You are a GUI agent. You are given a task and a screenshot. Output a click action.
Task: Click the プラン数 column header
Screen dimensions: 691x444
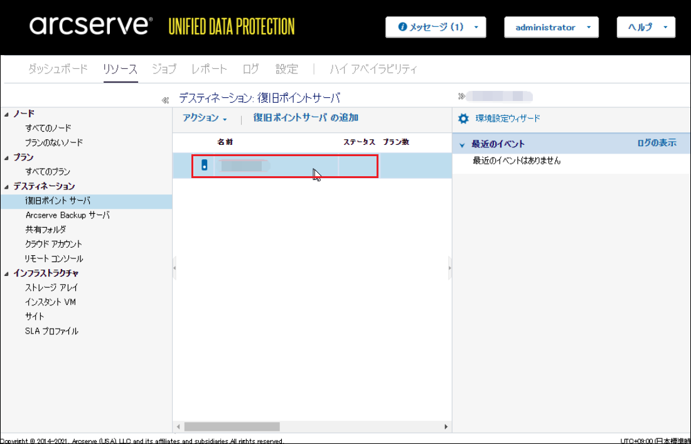[396, 142]
